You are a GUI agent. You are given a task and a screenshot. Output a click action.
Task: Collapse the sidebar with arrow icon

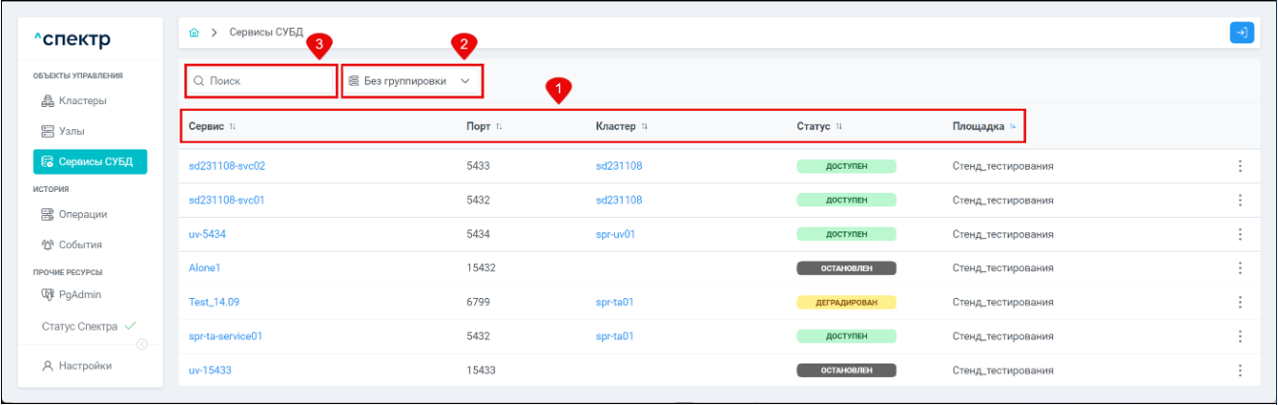(142, 344)
